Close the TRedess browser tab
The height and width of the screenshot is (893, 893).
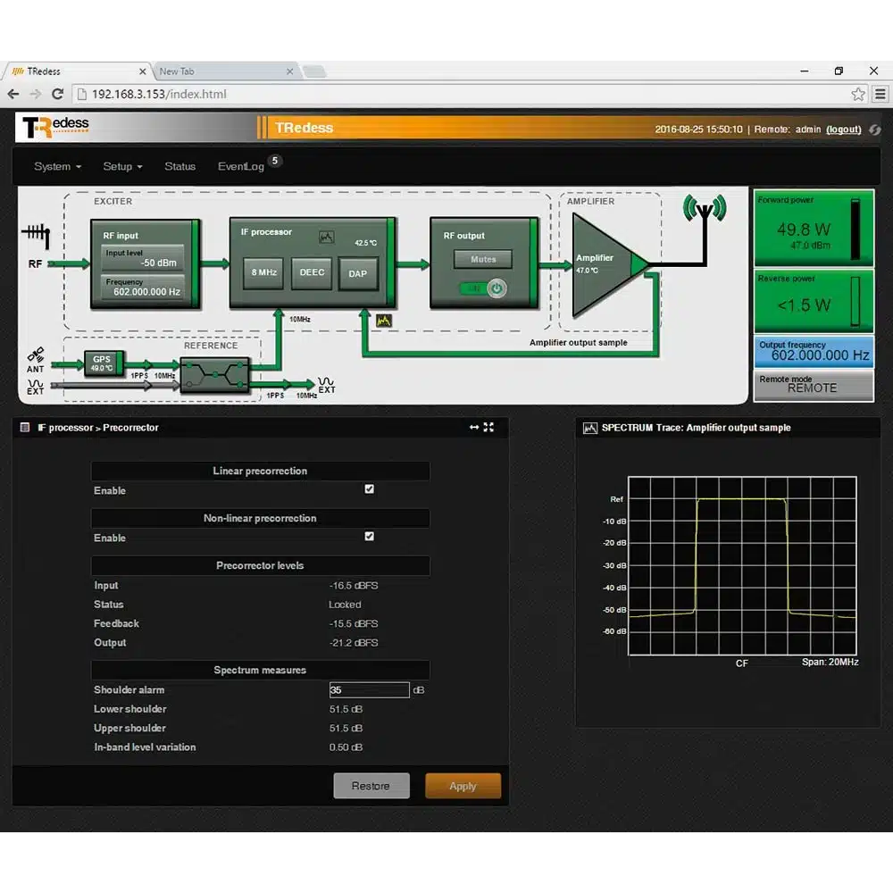point(142,71)
